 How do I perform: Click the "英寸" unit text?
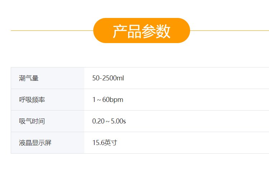111,143
